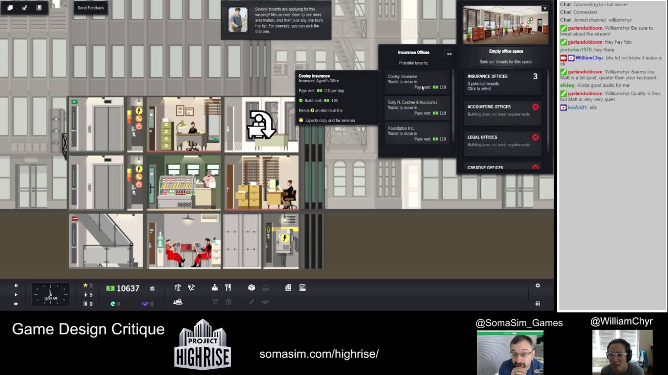Click the first icon in the top-left toolbar

click(x=10, y=8)
